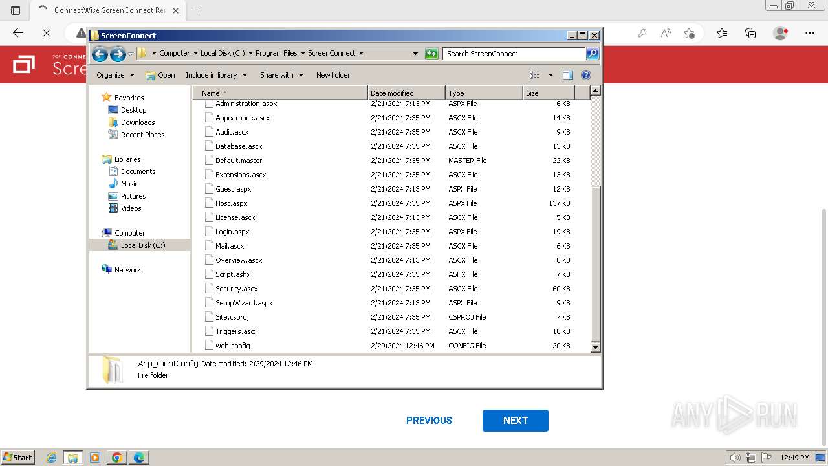Sort by the Date modified column header
Viewport: 828px width, 466px height.
(406, 93)
